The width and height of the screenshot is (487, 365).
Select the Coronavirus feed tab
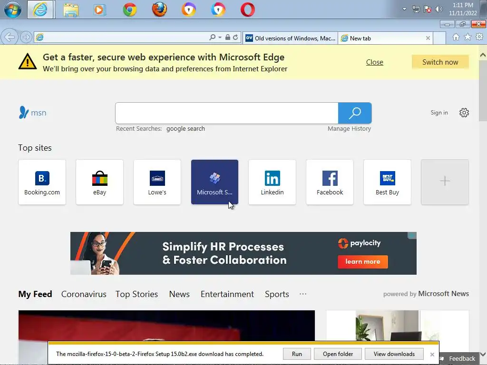[x=84, y=294]
